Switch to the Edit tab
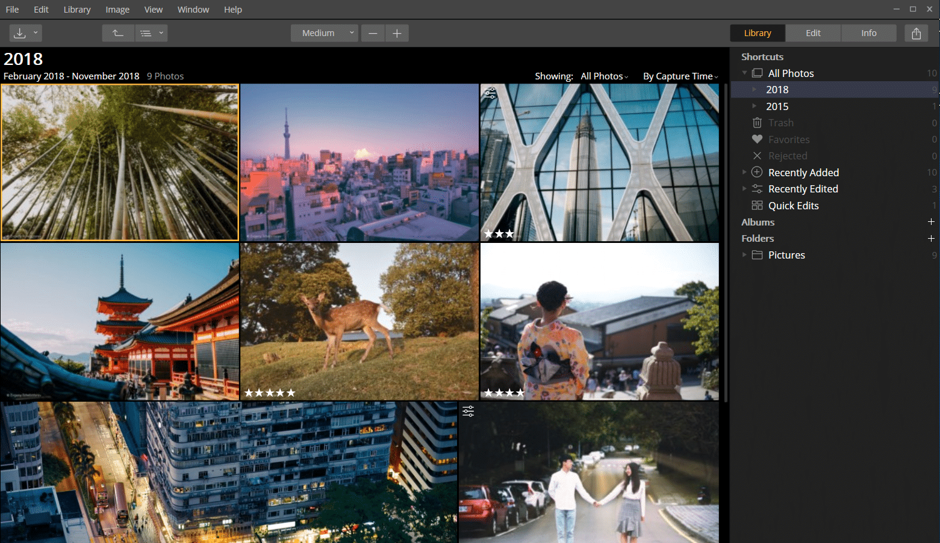940x543 pixels. [x=813, y=33]
